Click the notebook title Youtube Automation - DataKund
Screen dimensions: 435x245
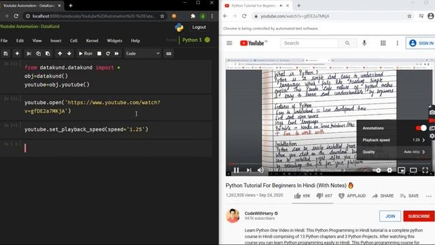coord(30,27)
